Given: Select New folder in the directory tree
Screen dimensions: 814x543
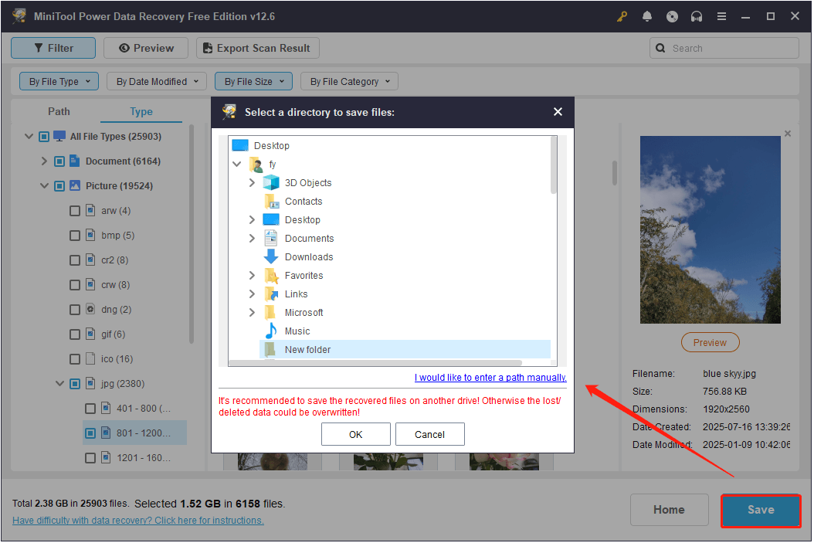Looking at the screenshot, I should [x=307, y=349].
